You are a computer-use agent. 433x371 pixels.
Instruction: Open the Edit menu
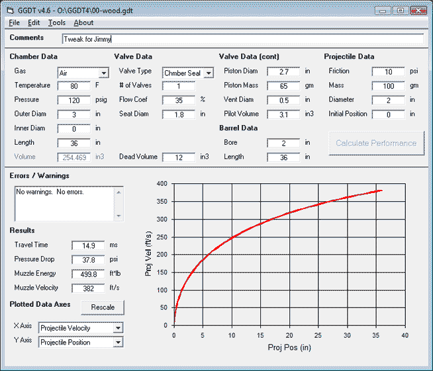(34, 22)
